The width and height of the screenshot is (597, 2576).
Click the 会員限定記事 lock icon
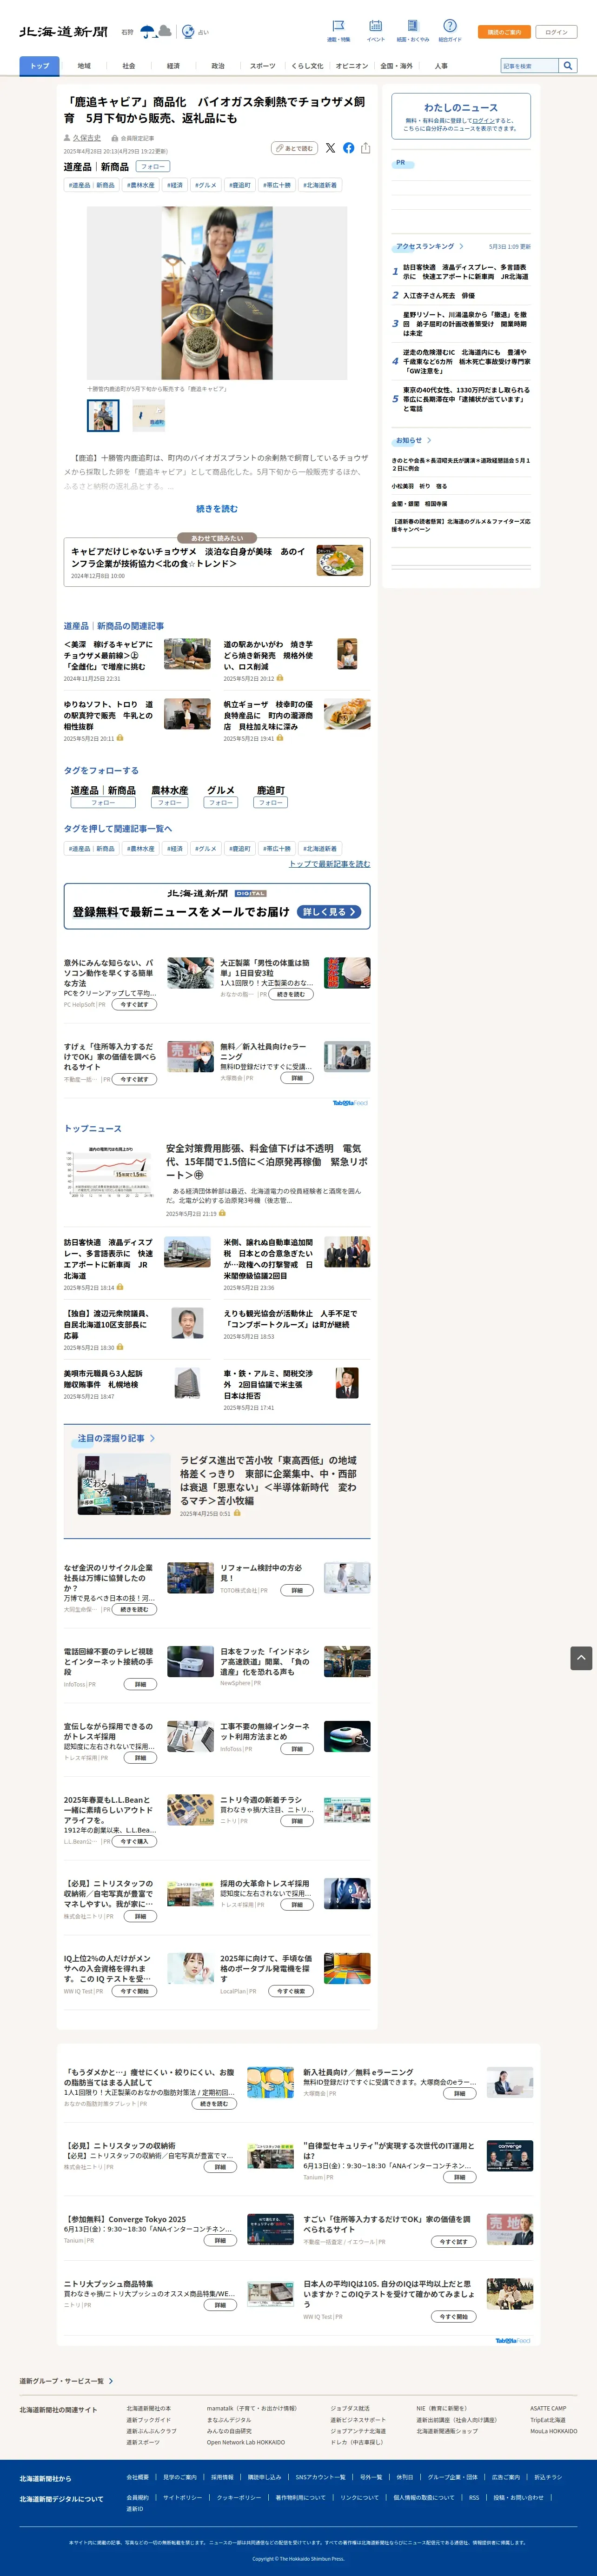tap(115, 138)
